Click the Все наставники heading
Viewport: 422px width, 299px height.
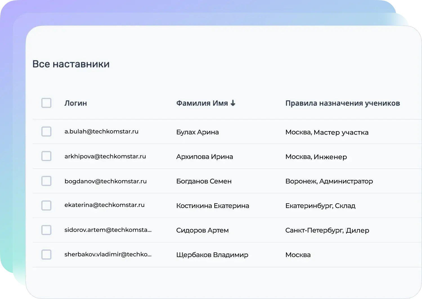point(71,64)
